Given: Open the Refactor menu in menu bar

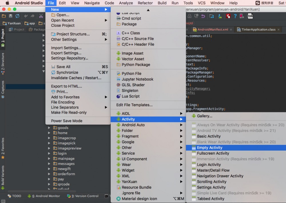Looking at the screenshot, I should [145, 3].
